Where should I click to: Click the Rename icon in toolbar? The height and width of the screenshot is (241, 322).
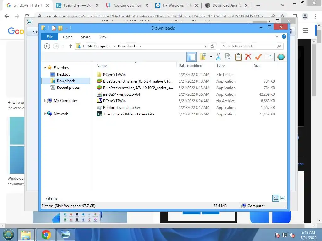tap(269, 57)
